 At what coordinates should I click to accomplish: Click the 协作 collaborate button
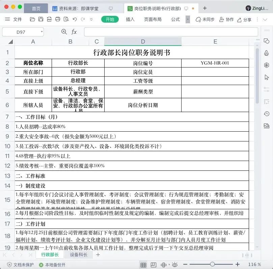(226, 20)
